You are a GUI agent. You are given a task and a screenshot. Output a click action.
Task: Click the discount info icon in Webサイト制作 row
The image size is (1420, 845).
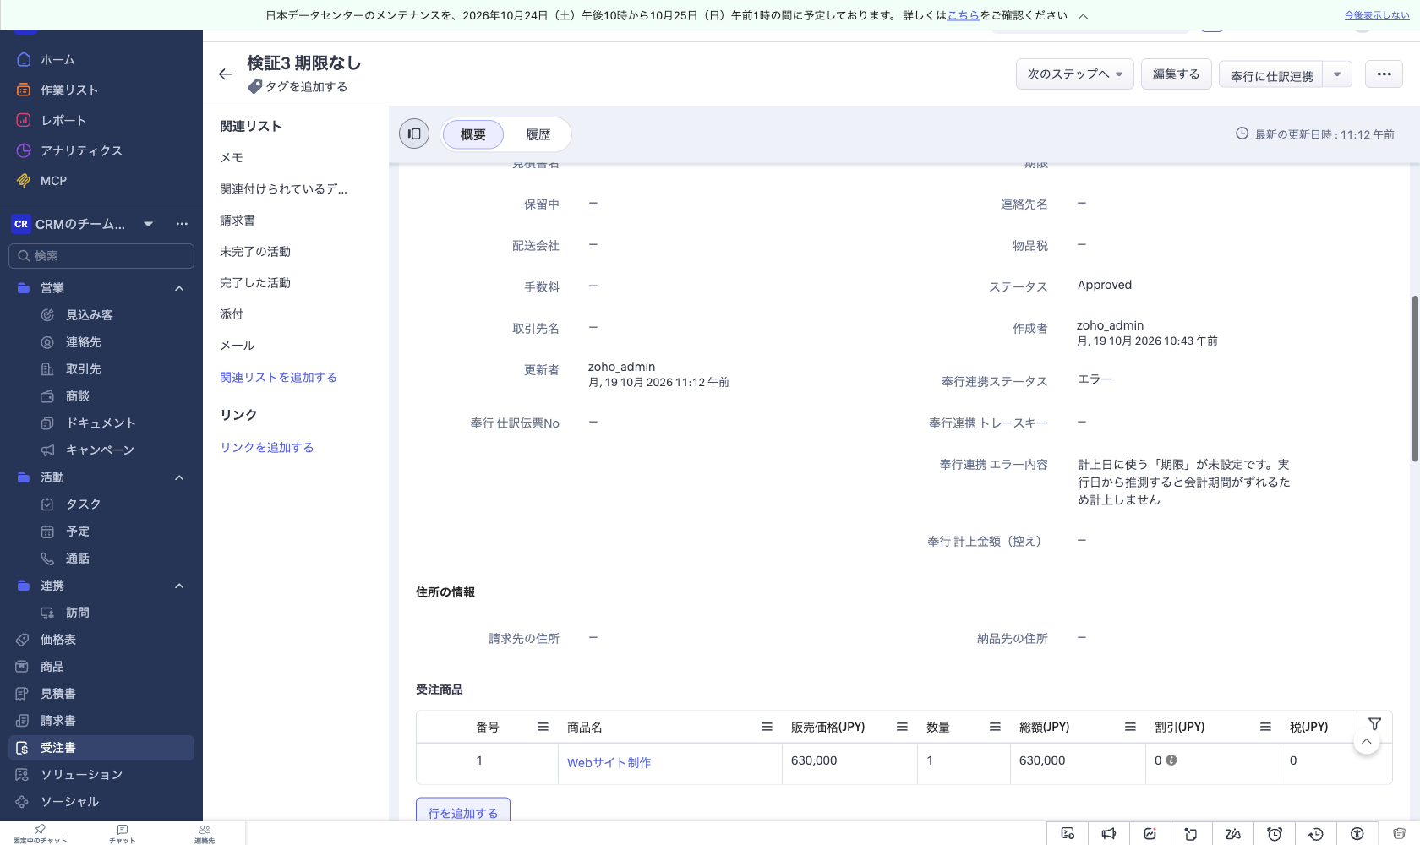coord(1171,760)
